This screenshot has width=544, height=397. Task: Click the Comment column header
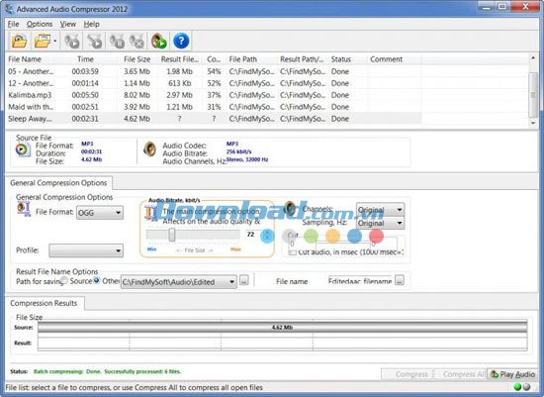(x=395, y=59)
